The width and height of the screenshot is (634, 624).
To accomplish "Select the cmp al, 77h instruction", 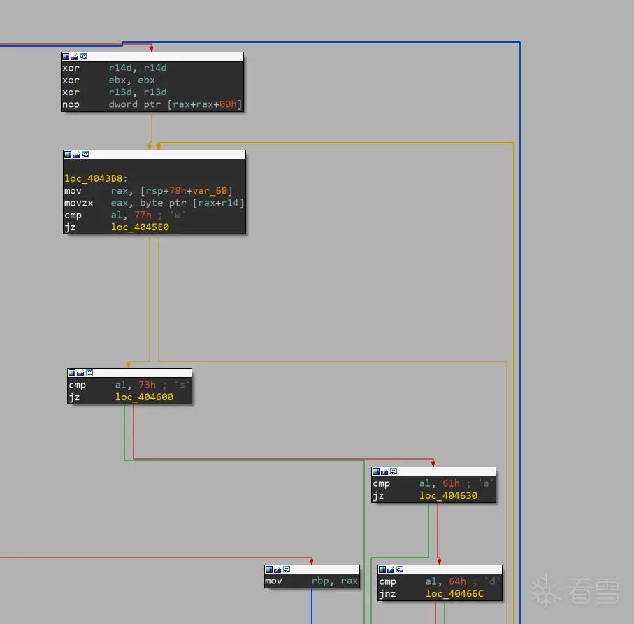I will 124,215.
